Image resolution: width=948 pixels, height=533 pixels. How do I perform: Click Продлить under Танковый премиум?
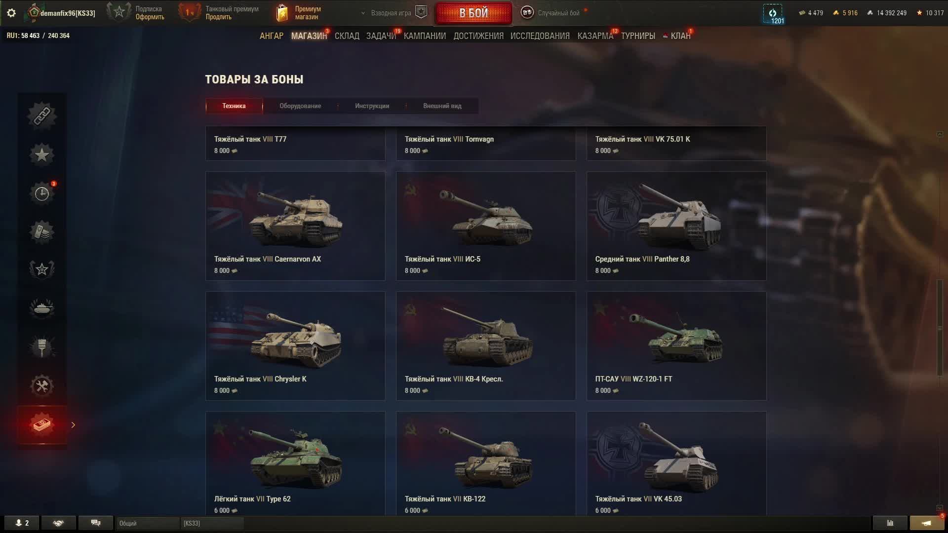(x=219, y=17)
